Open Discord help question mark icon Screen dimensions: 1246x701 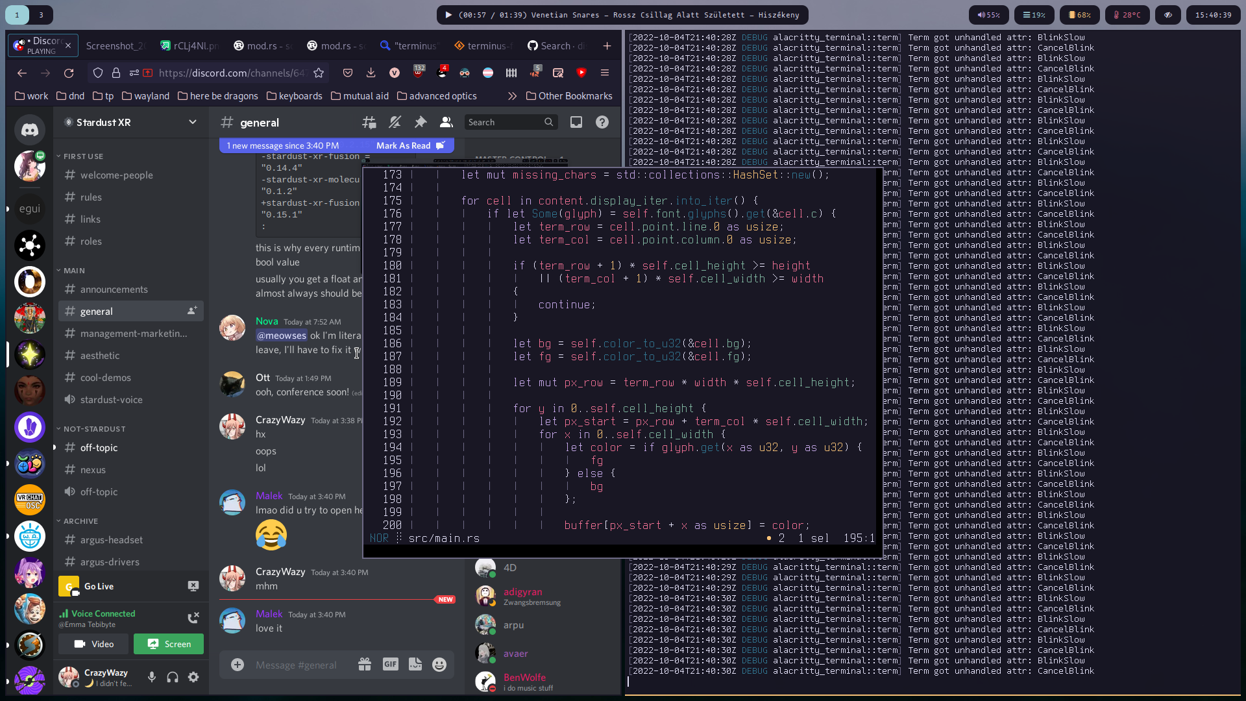(602, 122)
